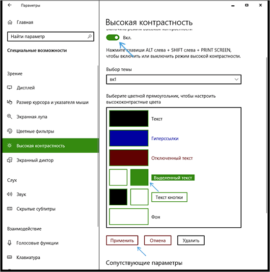
Task: Click the right pane vertical scrollbar
Action: pos(267,136)
